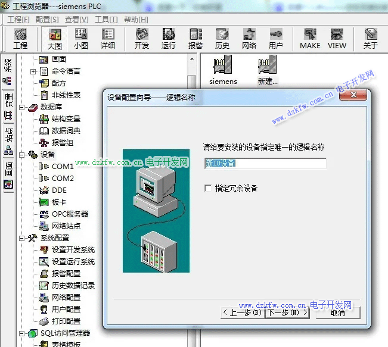This screenshot has width=388, height=347.
Task: Switch to the 变量 side tab
Action: [x=8, y=107]
